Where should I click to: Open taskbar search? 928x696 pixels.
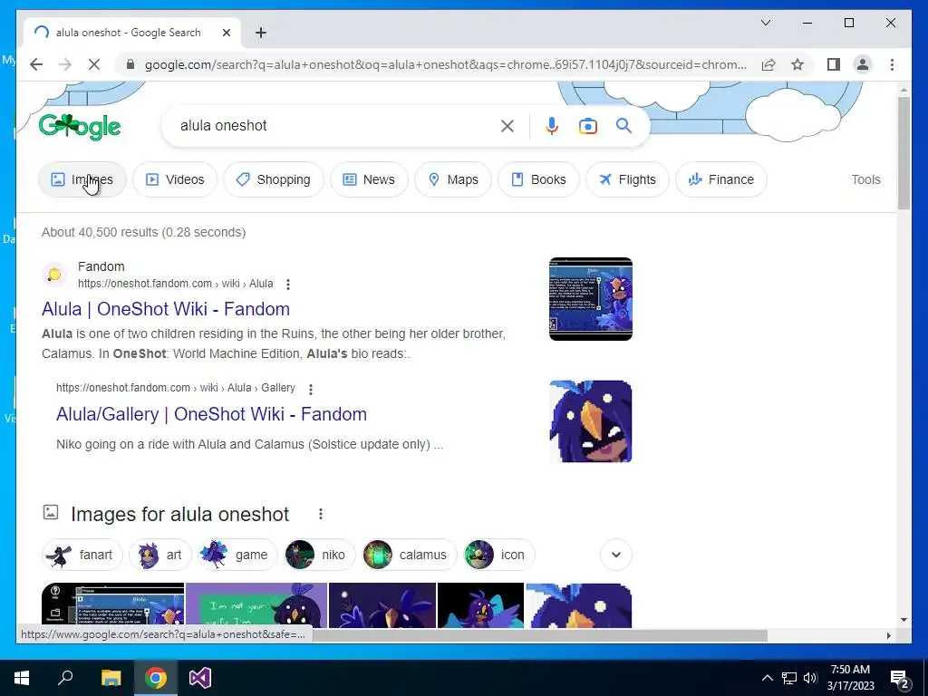coord(65,678)
